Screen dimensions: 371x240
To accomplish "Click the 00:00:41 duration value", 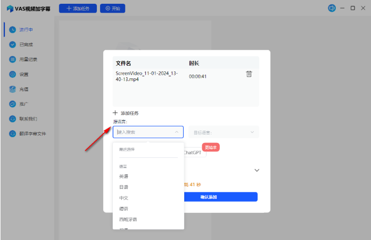I will (x=197, y=76).
